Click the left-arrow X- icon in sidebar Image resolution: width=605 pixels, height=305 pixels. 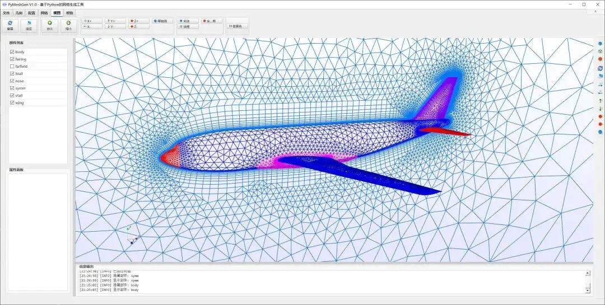pyautogui.click(x=600, y=92)
